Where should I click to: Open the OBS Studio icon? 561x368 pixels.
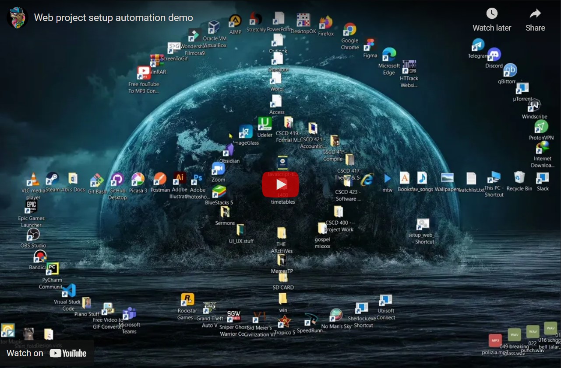33,235
